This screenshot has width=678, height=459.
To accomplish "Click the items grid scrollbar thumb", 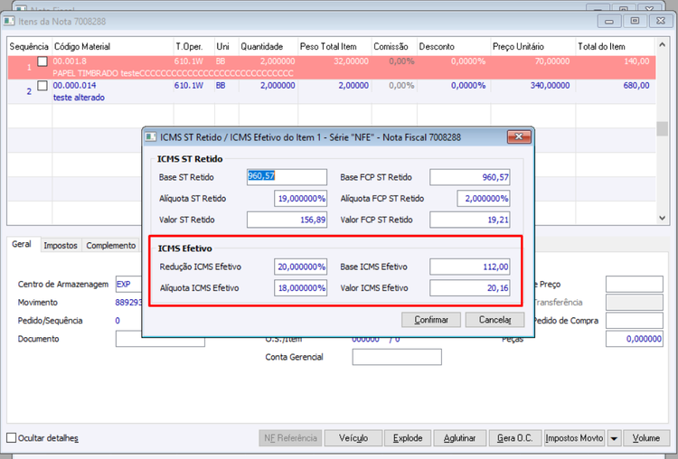I will tap(662, 129).
